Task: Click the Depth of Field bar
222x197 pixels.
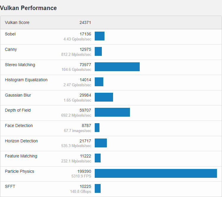Action: tap(112, 112)
